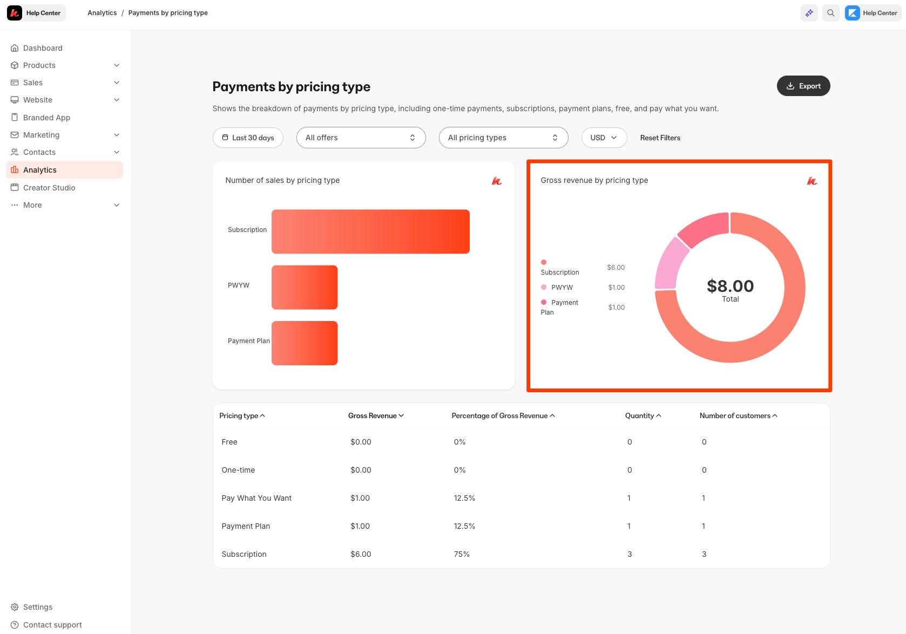Click the Subscription legend dot in the donut chart
Screen dimensions: 906x634
click(544, 262)
